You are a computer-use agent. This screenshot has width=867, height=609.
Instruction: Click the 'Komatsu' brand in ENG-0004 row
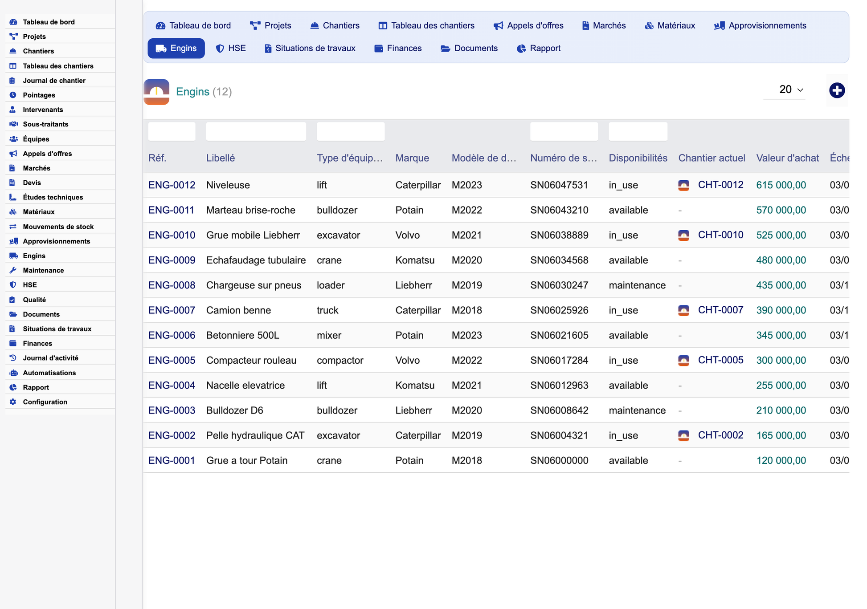[415, 386]
